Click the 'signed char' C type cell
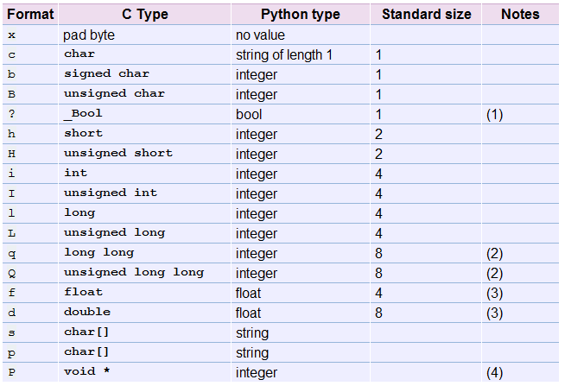565x386 pixels. (100, 74)
